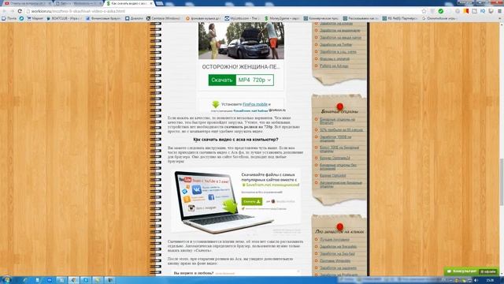The height and width of the screenshot is (284, 504).
Task: Open the 'MP4 720p' quality dropdown
Action: [254, 80]
